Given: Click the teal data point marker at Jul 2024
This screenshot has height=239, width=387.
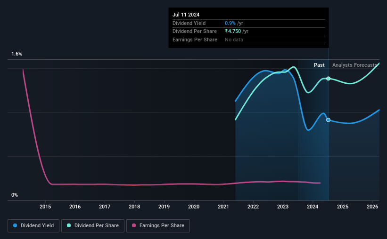Looking at the screenshot, I should tap(328, 79).
